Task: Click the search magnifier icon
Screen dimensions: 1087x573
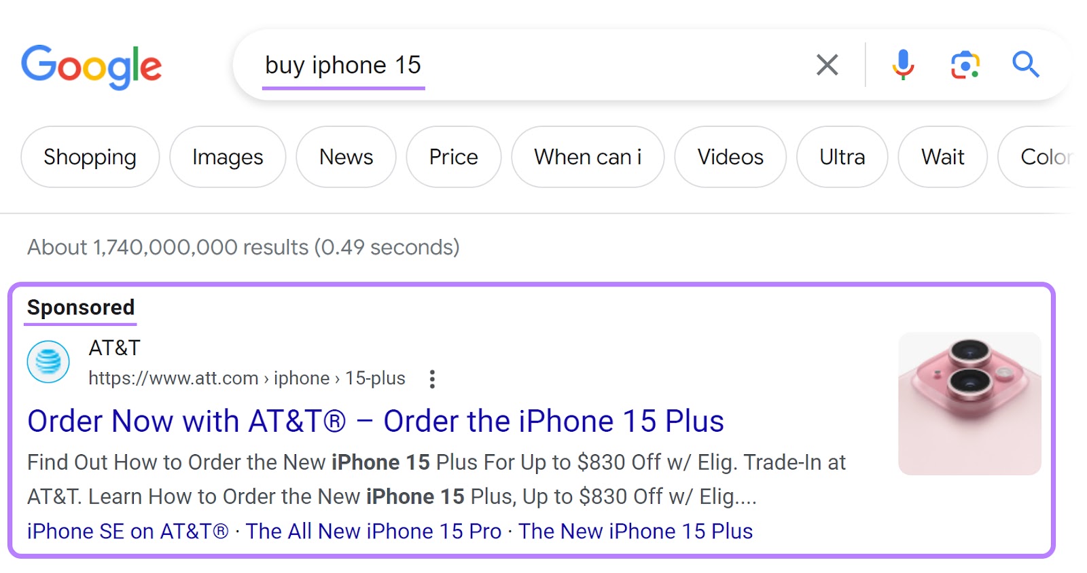Action: tap(1026, 64)
